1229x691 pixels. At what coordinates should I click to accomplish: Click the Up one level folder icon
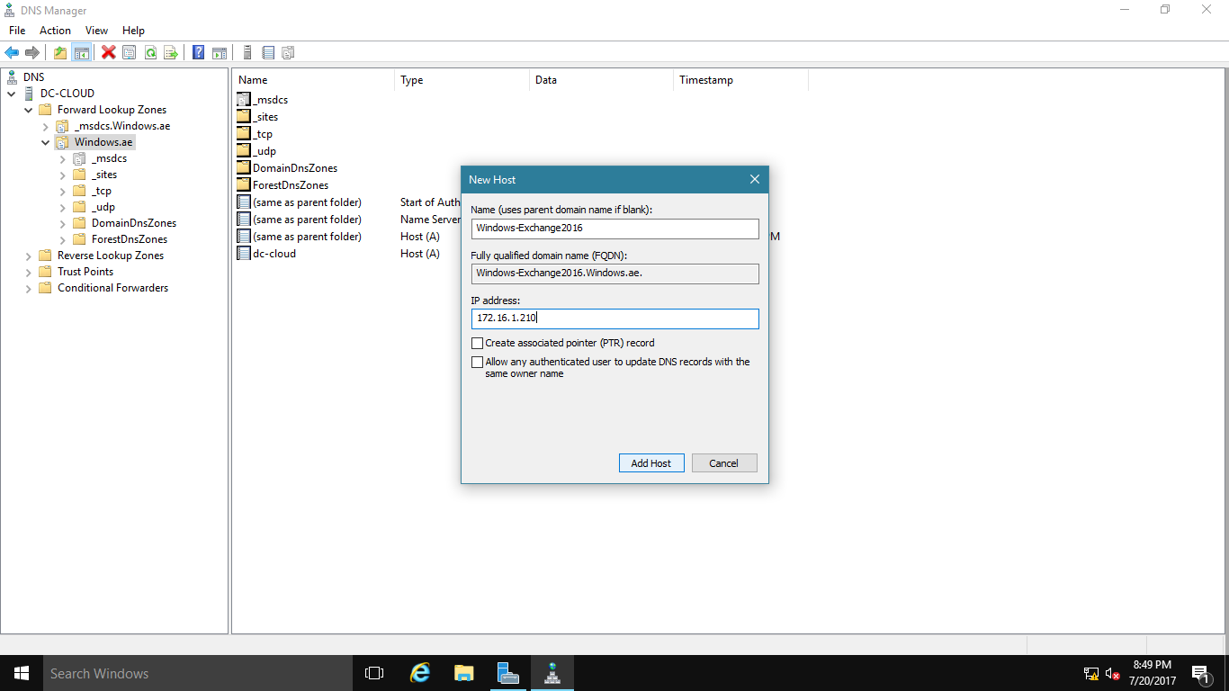[60, 53]
